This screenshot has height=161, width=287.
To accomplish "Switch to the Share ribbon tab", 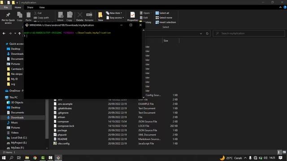I will pos(30,8).
